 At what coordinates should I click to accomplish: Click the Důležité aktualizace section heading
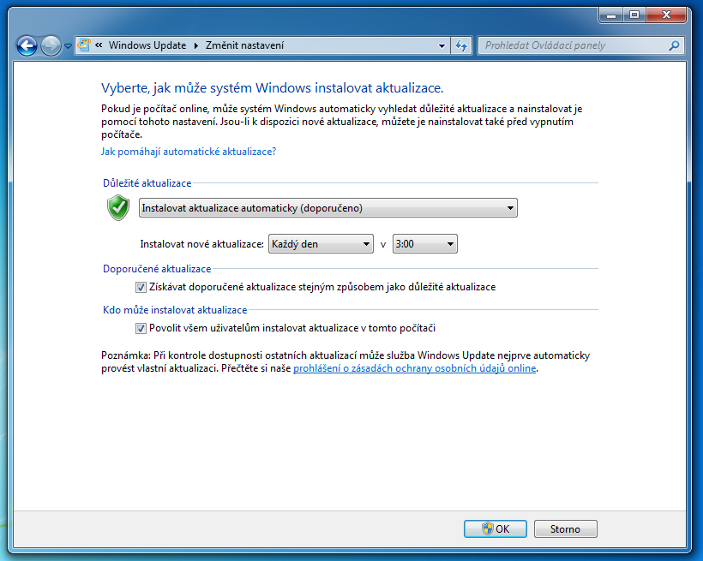tap(147, 182)
